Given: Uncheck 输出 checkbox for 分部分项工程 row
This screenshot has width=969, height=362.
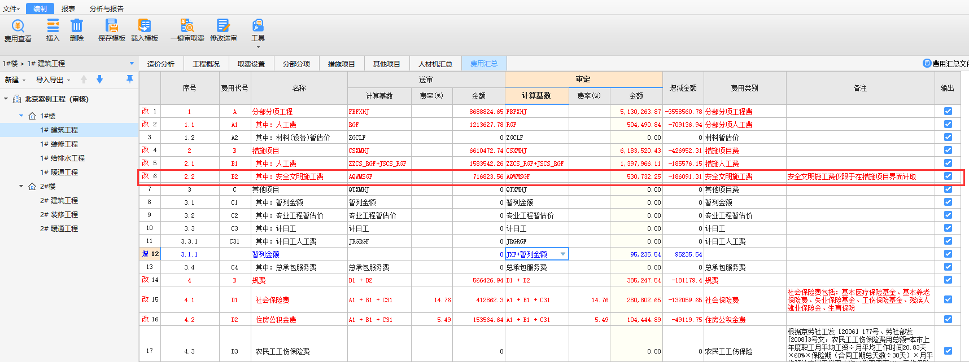Looking at the screenshot, I should 948,112.
